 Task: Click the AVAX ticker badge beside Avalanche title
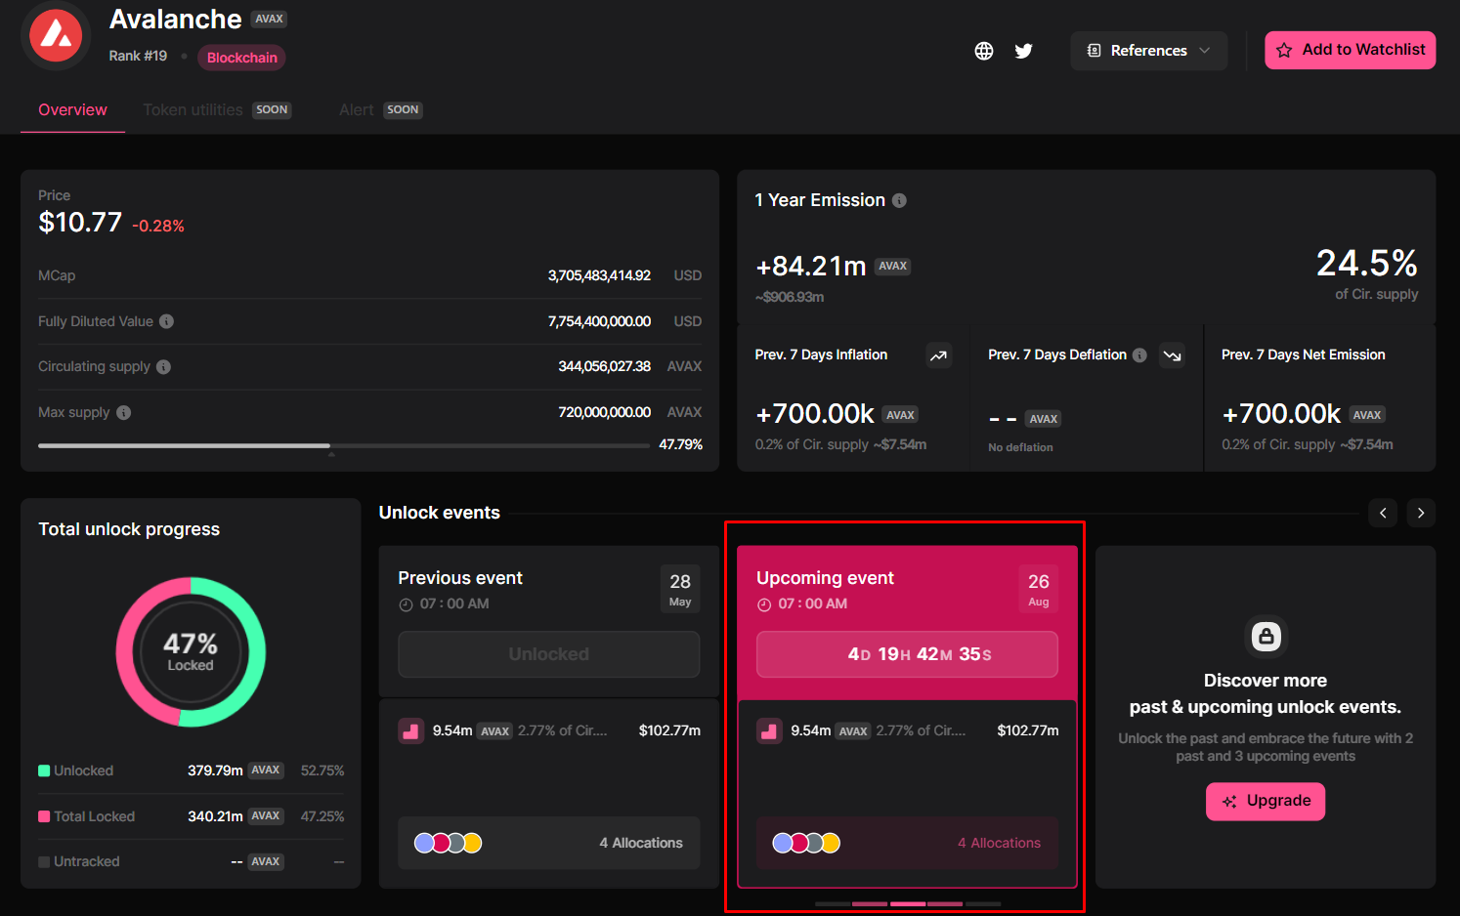point(269,19)
